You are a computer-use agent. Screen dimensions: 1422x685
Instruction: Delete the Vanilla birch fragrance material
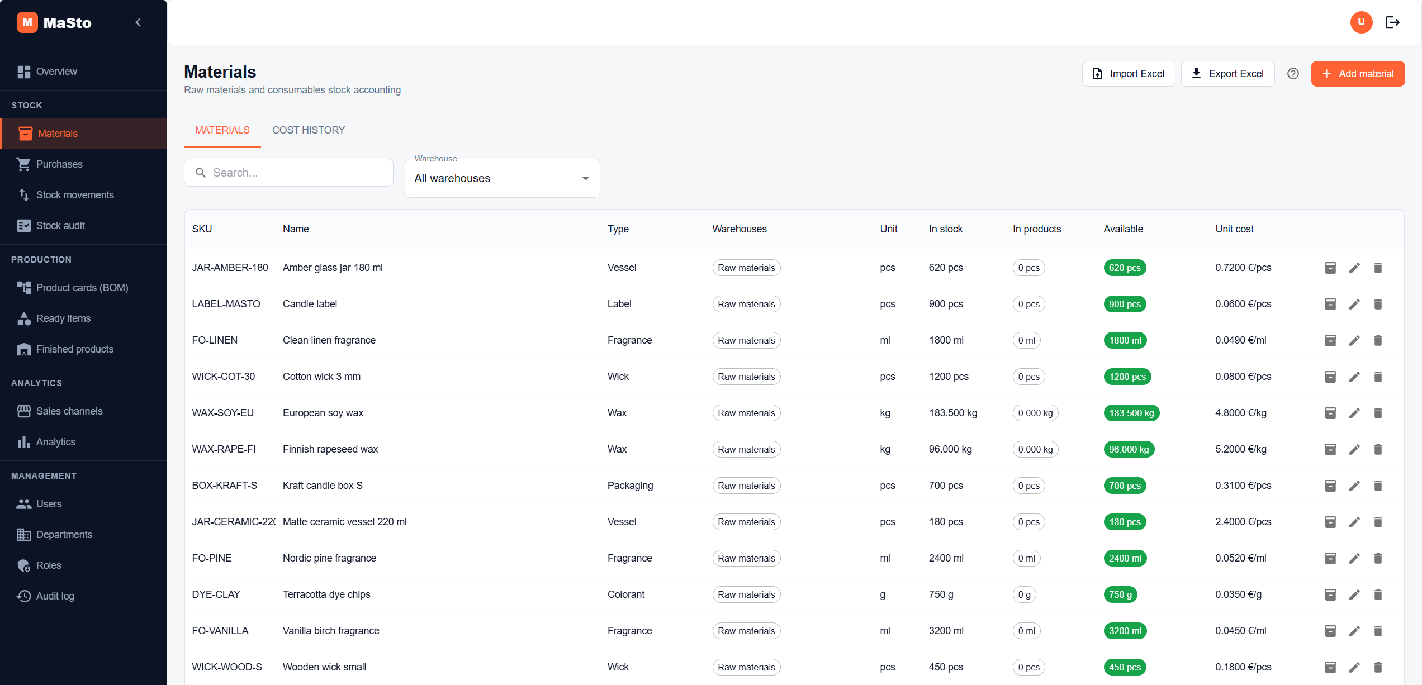coord(1378,631)
